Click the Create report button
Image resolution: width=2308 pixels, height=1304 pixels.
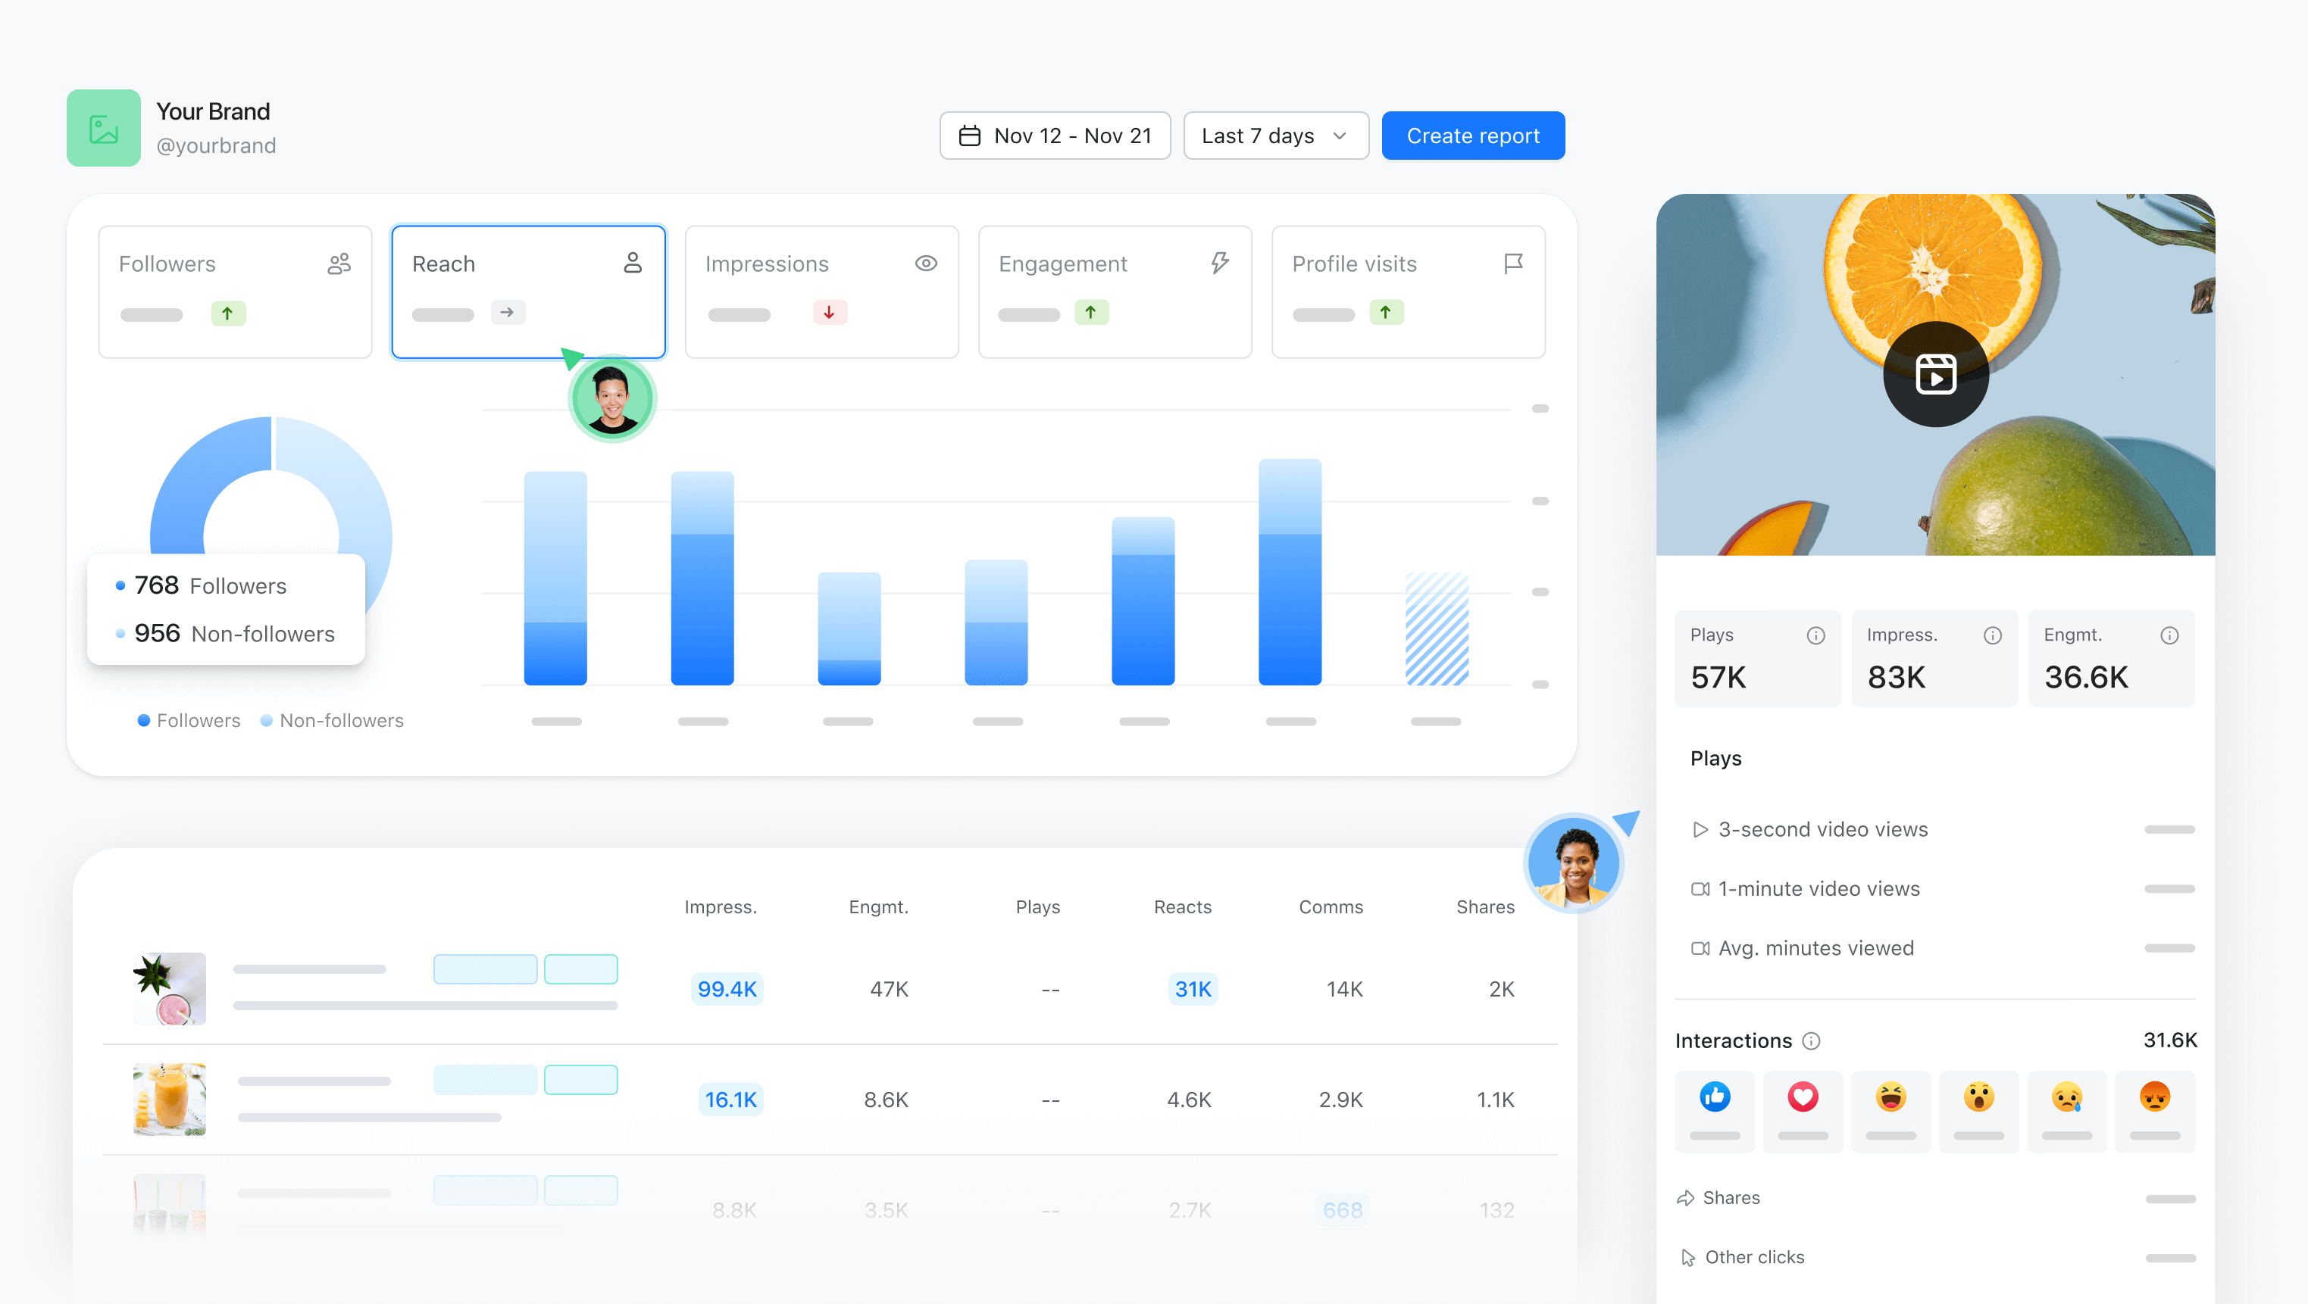pos(1472,135)
